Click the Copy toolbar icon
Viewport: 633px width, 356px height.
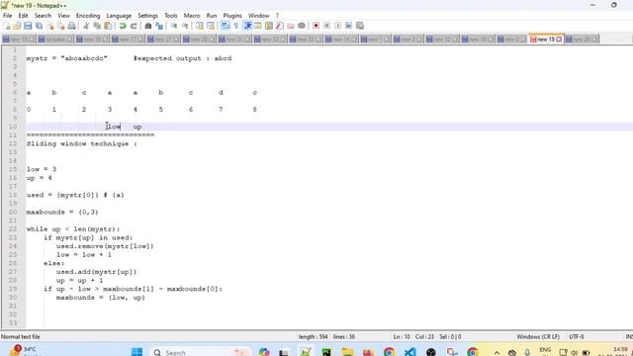coord(97,26)
